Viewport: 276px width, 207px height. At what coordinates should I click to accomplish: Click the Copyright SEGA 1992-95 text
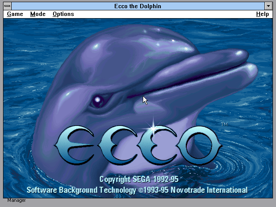pos(139,179)
